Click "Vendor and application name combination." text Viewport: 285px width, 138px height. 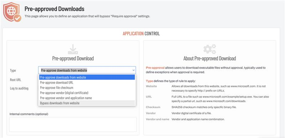198,119
